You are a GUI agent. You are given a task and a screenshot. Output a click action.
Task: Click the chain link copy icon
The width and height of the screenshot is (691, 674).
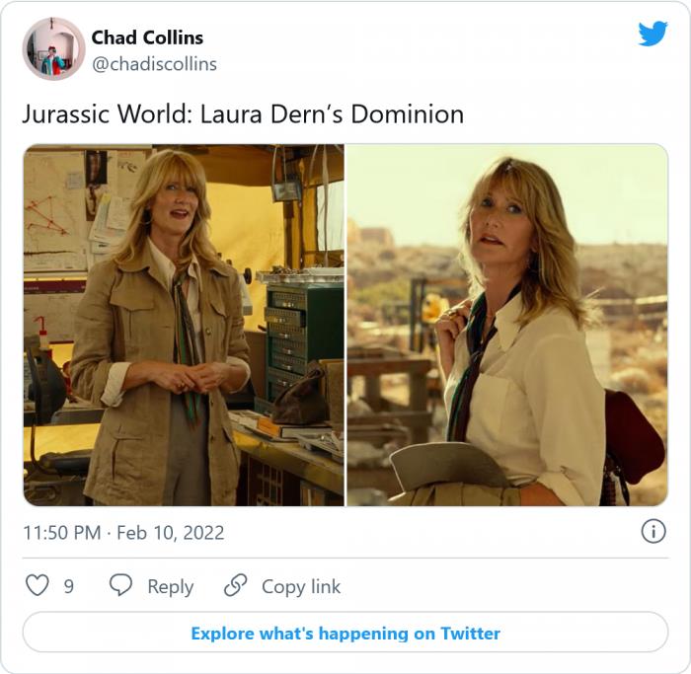[235, 585]
